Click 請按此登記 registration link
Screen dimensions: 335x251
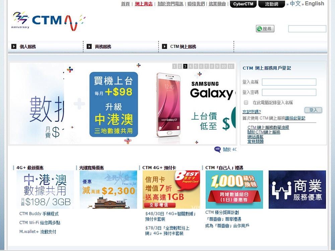pyautogui.click(x=295, y=118)
